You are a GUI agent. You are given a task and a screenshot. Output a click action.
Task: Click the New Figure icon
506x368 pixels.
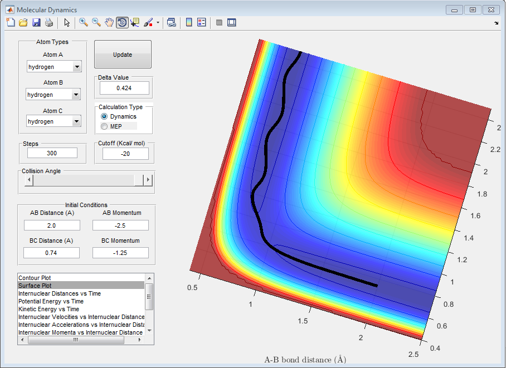coord(11,23)
